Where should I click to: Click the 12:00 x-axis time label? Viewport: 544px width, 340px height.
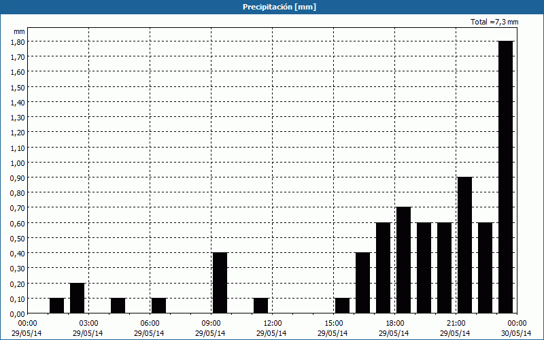(x=272, y=324)
